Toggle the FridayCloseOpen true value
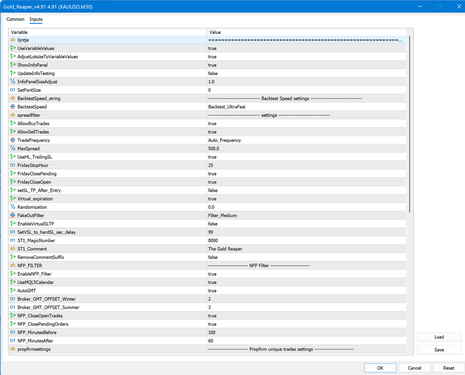The image size is (465, 375). (212, 182)
